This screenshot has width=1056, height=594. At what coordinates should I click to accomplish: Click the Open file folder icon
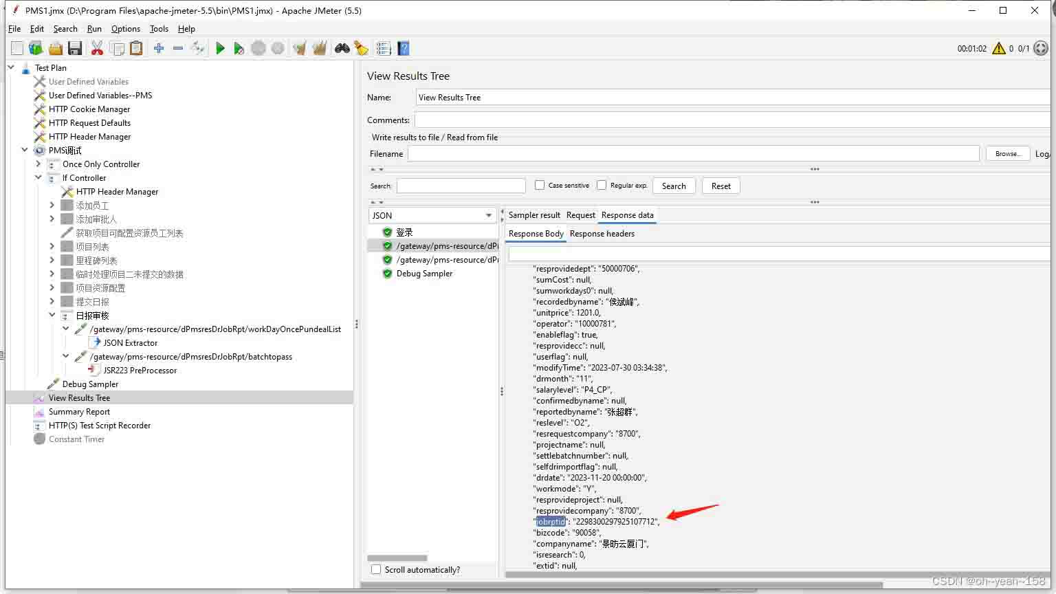pos(56,48)
